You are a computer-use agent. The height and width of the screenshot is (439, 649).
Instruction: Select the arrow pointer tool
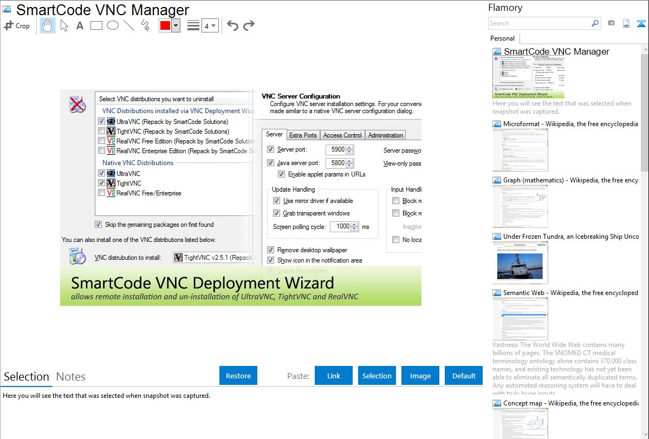64,25
